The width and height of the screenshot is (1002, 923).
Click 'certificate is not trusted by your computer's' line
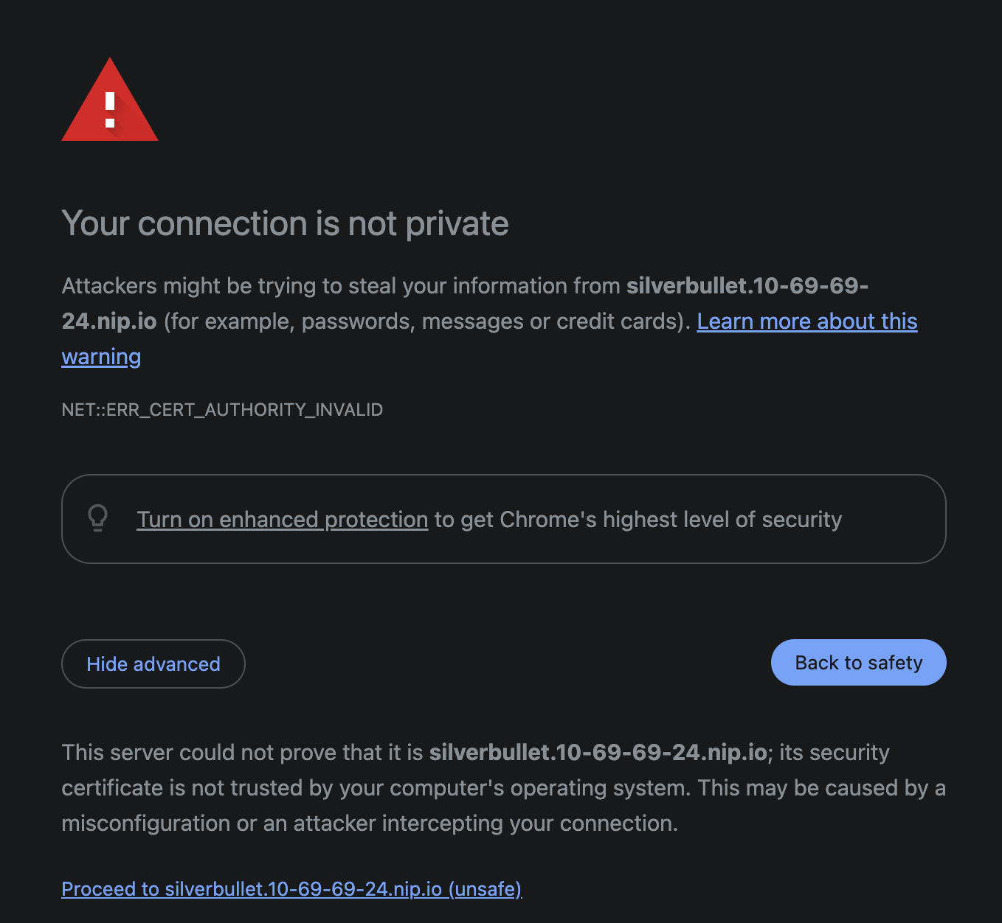point(295,788)
